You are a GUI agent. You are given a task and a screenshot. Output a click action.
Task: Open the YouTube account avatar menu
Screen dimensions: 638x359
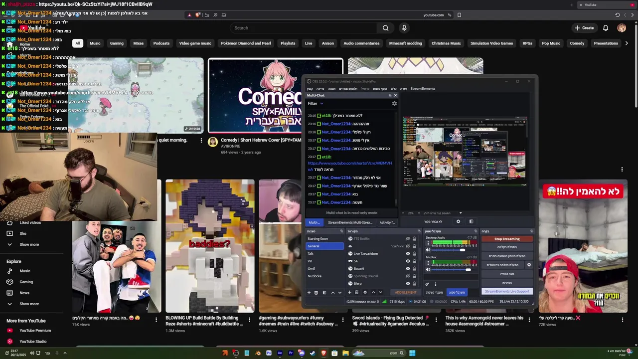pos(622,28)
